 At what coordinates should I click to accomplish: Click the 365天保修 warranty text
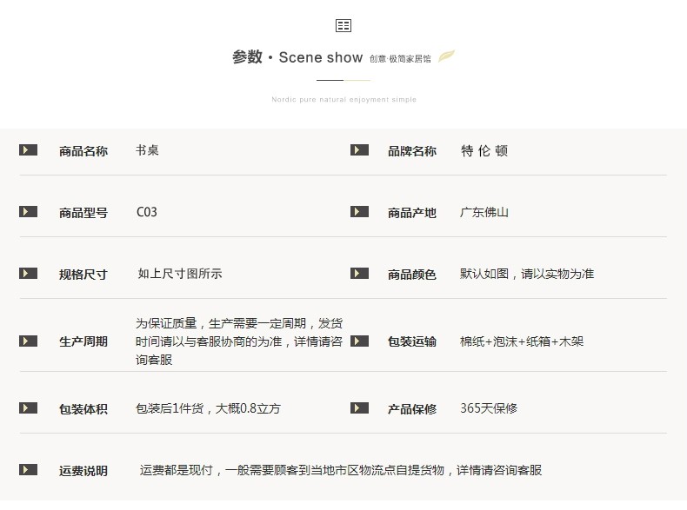(489, 408)
